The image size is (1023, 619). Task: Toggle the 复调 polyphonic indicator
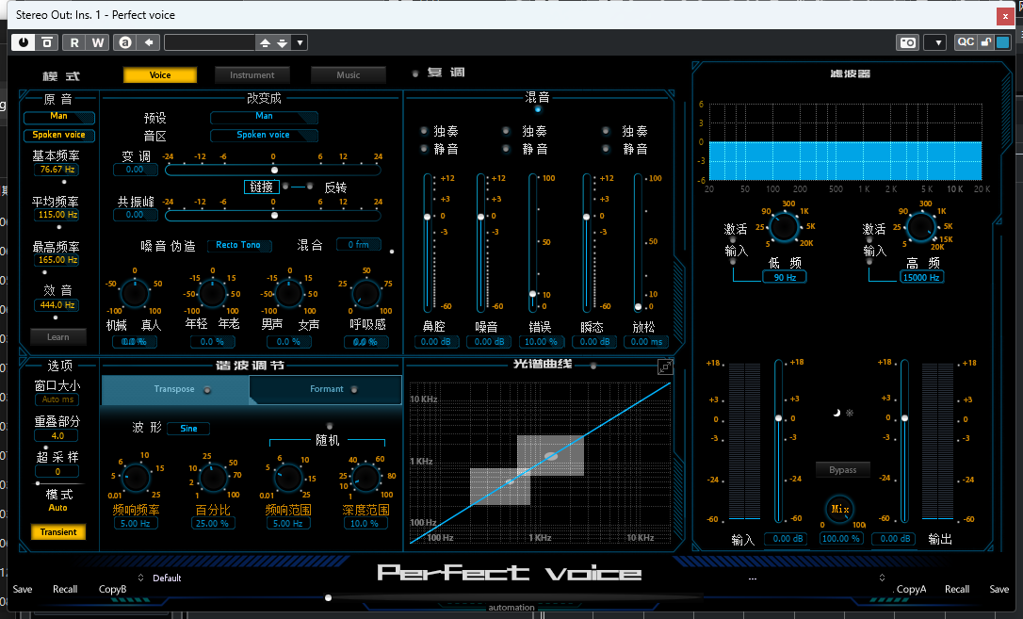pyautogui.click(x=414, y=73)
